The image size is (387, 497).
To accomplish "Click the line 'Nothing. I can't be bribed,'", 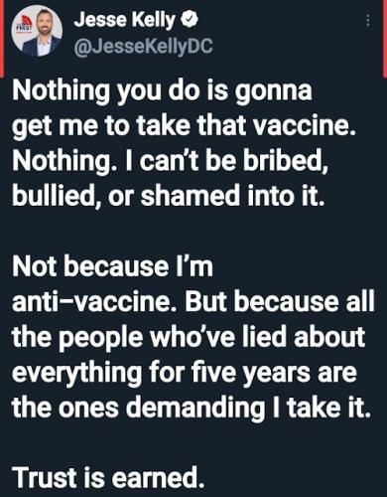I will click(x=171, y=161).
